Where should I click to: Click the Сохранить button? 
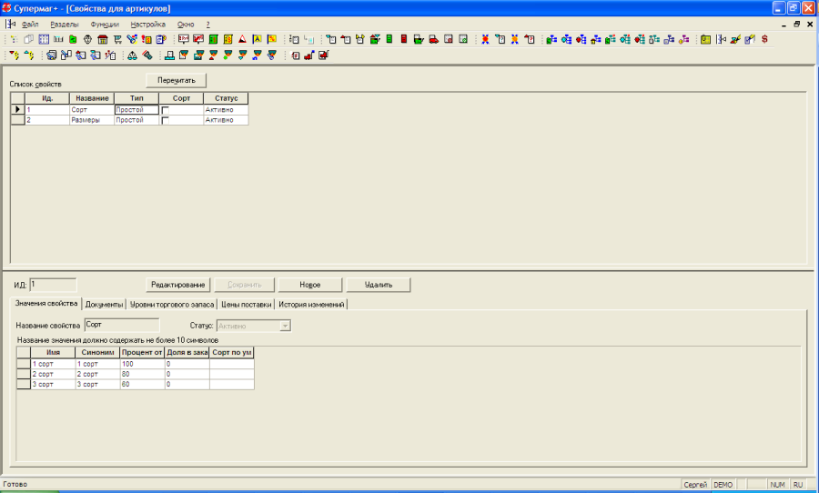point(245,285)
